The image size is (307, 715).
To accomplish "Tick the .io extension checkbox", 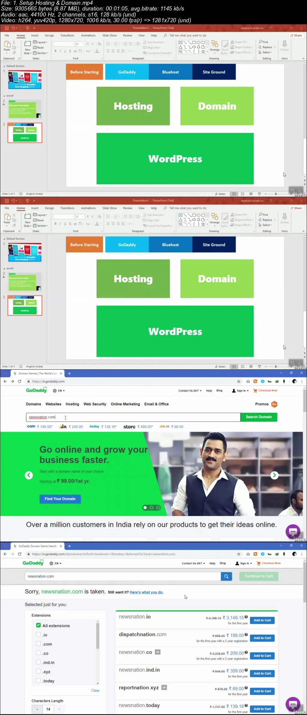I will click(x=38, y=635).
